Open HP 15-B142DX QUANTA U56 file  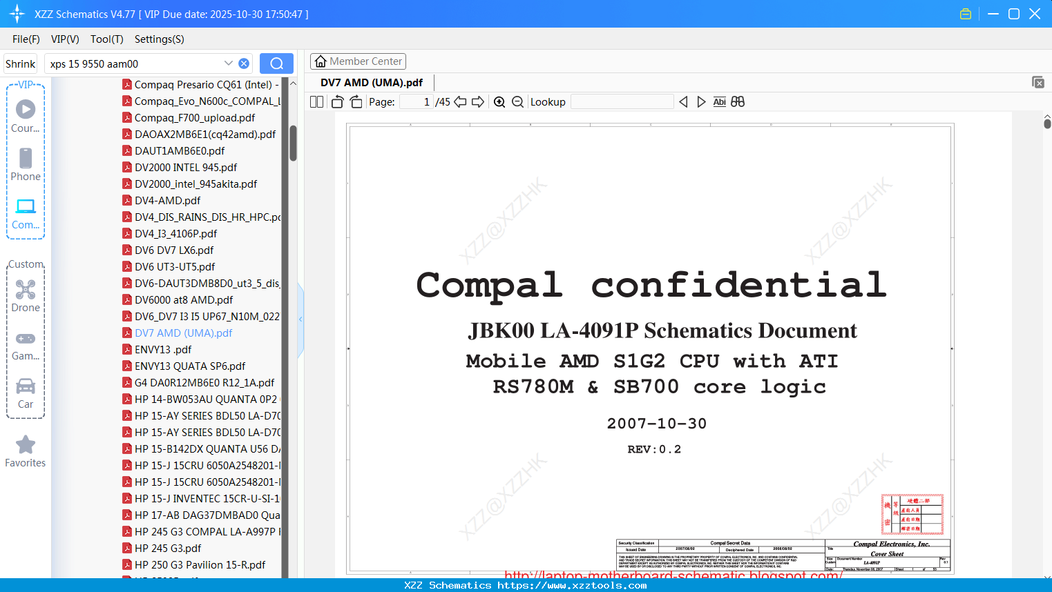pyautogui.click(x=201, y=449)
